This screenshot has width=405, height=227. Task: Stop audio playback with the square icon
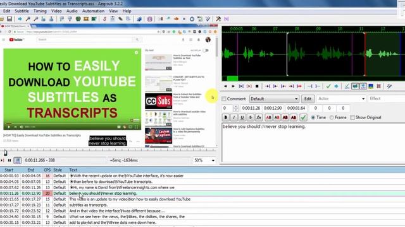click(257, 86)
